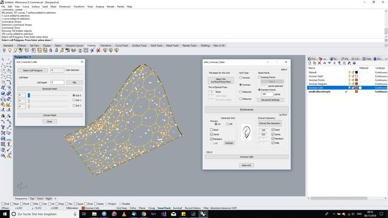Click Extract the Geometry button
This screenshot has height=218, width=388.
pyautogui.click(x=270, y=124)
